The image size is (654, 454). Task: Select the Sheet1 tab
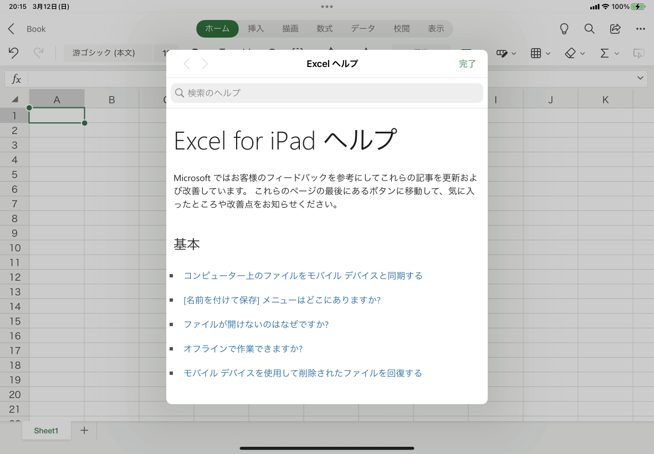click(x=46, y=431)
